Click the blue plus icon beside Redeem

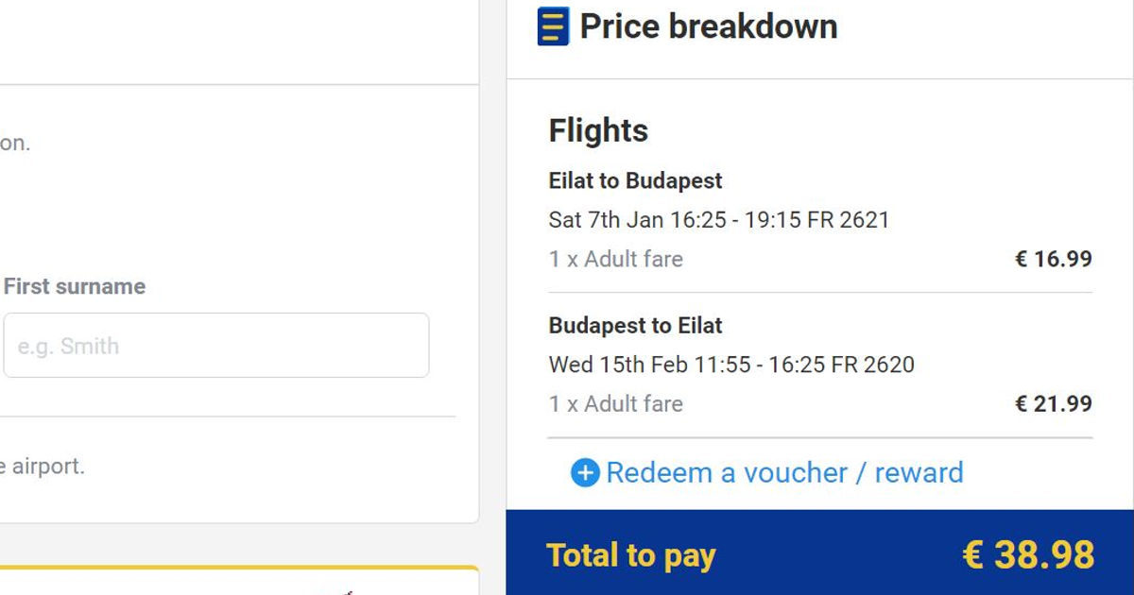point(585,473)
